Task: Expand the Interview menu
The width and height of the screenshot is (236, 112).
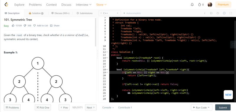Action: pos(83,5)
